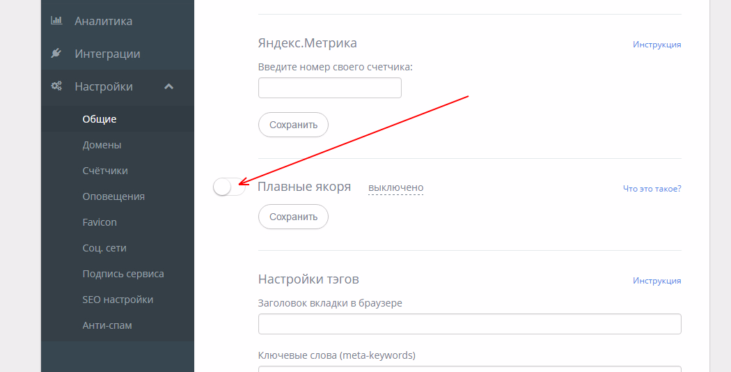Open the Домены settings page
Screen dimensions: 731x372
(102, 145)
